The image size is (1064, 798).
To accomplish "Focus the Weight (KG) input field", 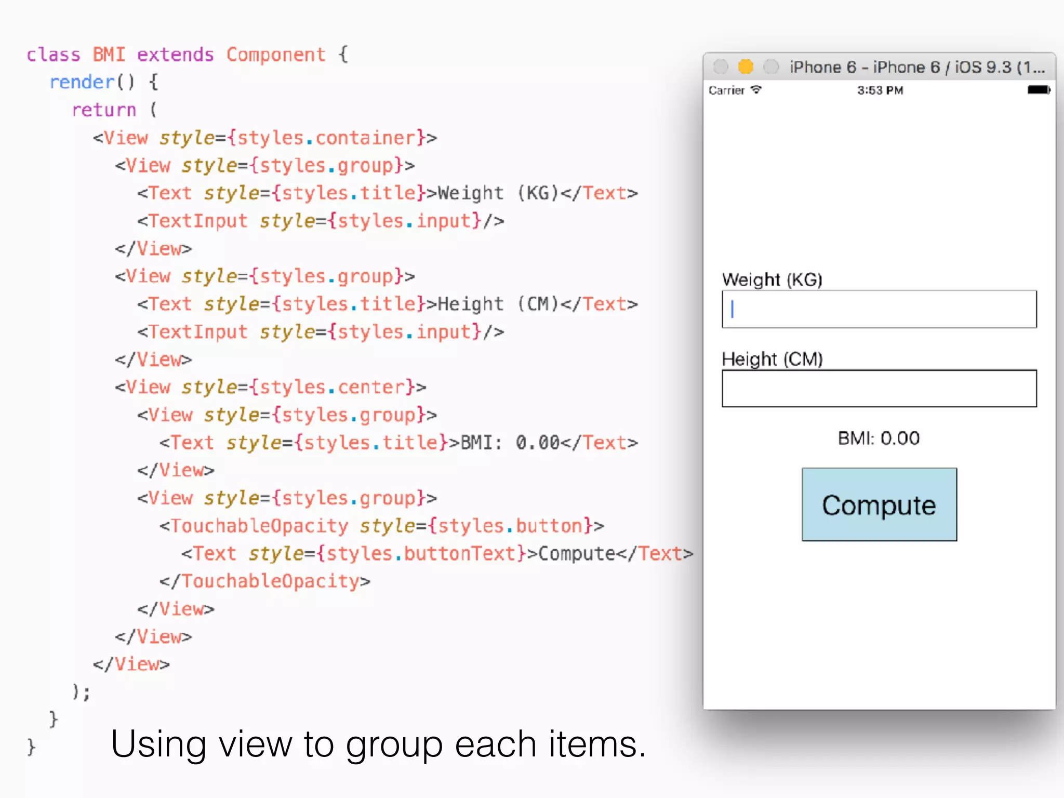I will pyautogui.click(x=879, y=309).
